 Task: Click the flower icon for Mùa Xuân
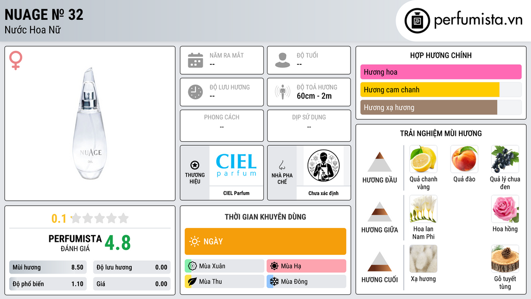192,266
